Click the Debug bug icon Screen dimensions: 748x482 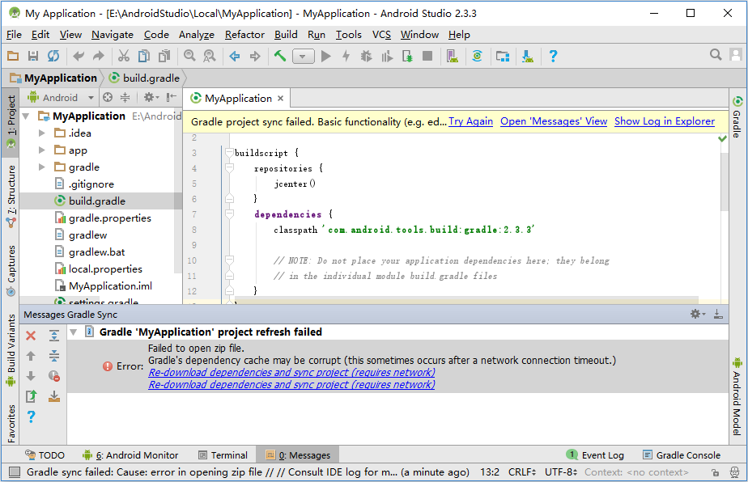pos(367,57)
